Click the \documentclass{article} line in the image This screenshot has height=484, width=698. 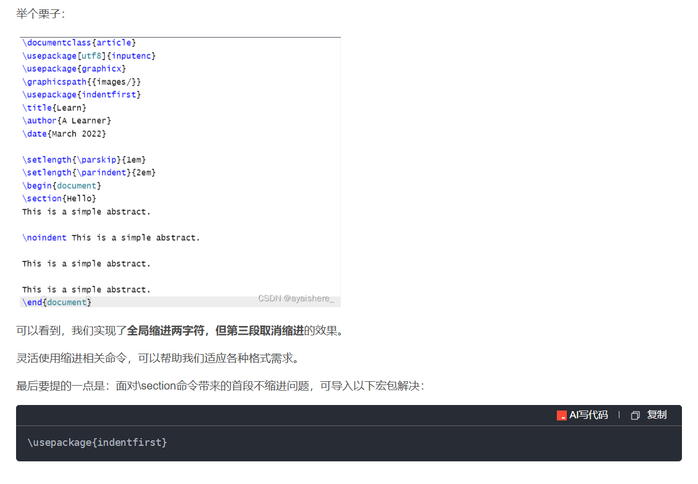(77, 43)
